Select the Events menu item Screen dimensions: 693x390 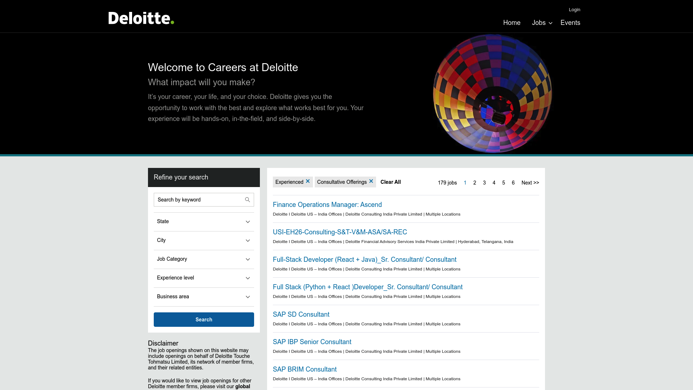point(570,22)
